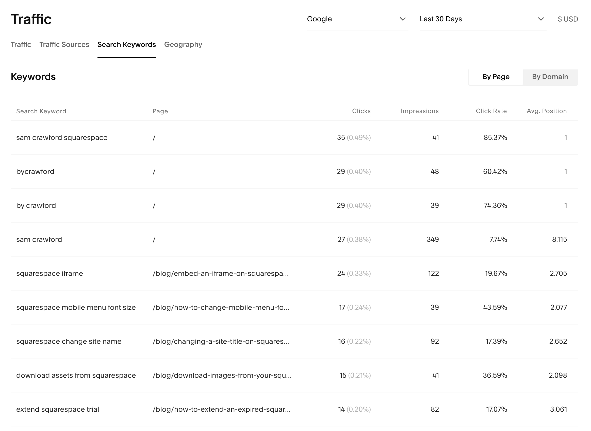Click the 'sam crawford' keyword with 349 impressions
591x431 pixels.
pyautogui.click(x=39, y=240)
